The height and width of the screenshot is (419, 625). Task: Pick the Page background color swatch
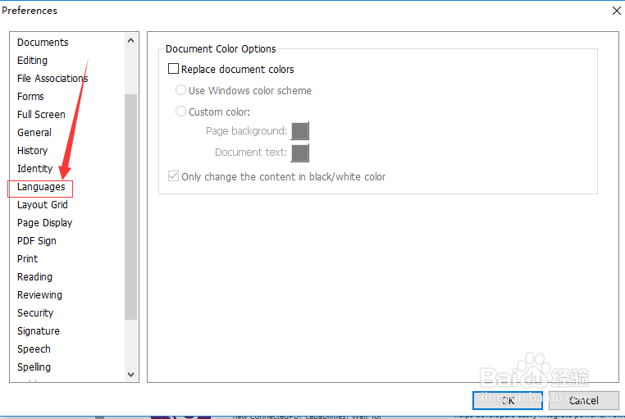point(300,131)
